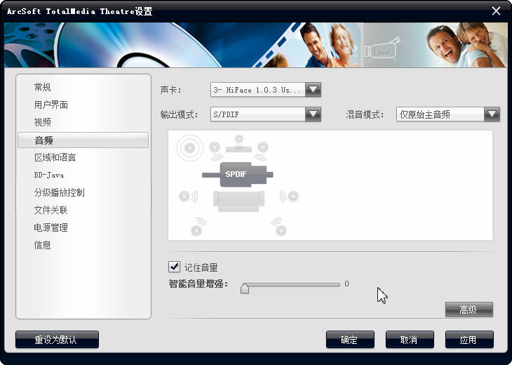The image size is (512, 365).
Task: Select BD-Java in the sidebar
Action: click(49, 175)
